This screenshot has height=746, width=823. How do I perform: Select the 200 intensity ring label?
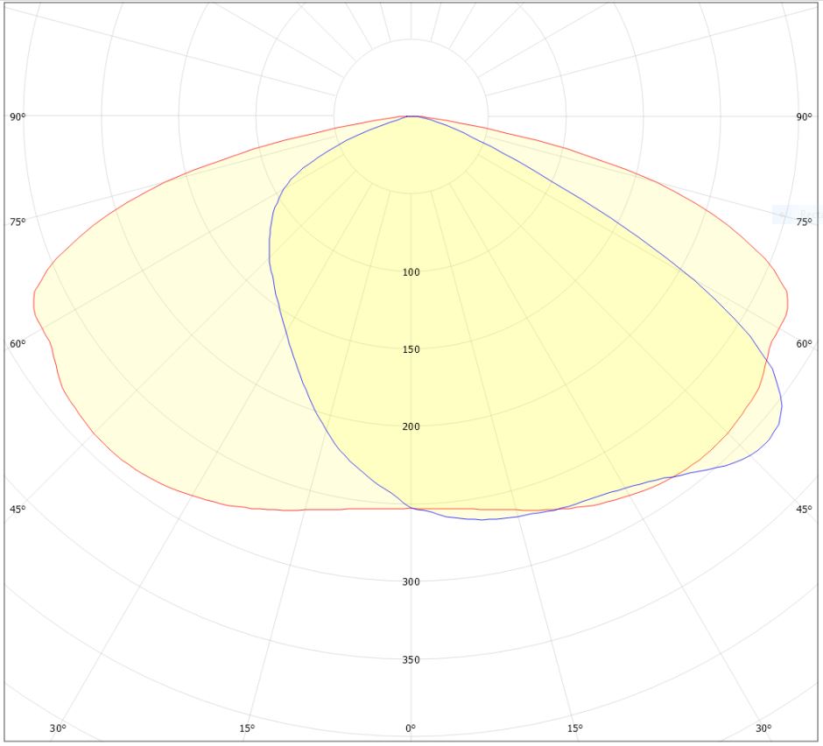click(411, 426)
